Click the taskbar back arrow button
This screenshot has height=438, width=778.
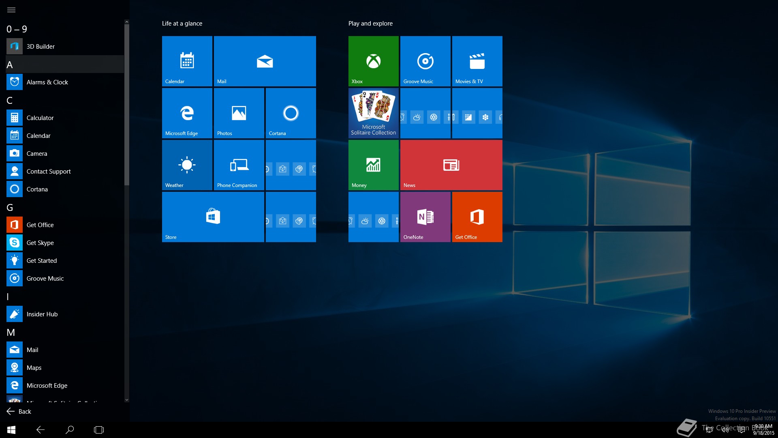point(41,430)
